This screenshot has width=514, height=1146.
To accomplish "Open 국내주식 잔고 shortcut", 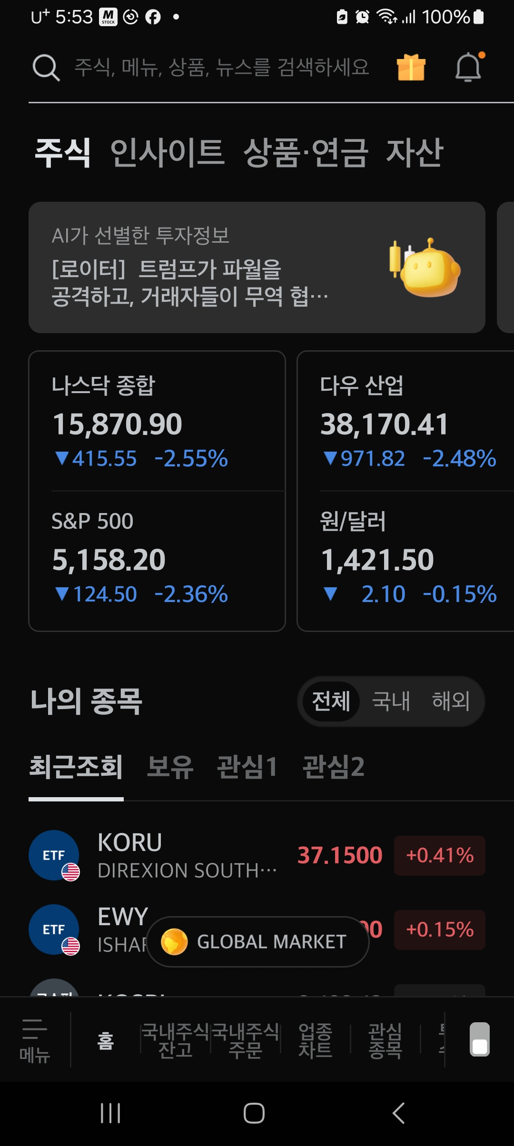I will [175, 1040].
